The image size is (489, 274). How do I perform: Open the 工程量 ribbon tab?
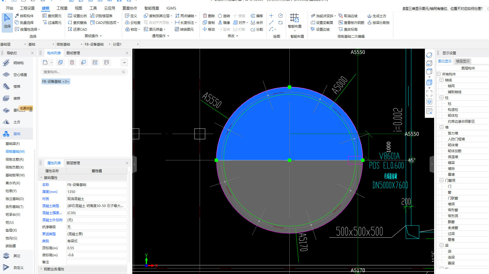(62, 8)
